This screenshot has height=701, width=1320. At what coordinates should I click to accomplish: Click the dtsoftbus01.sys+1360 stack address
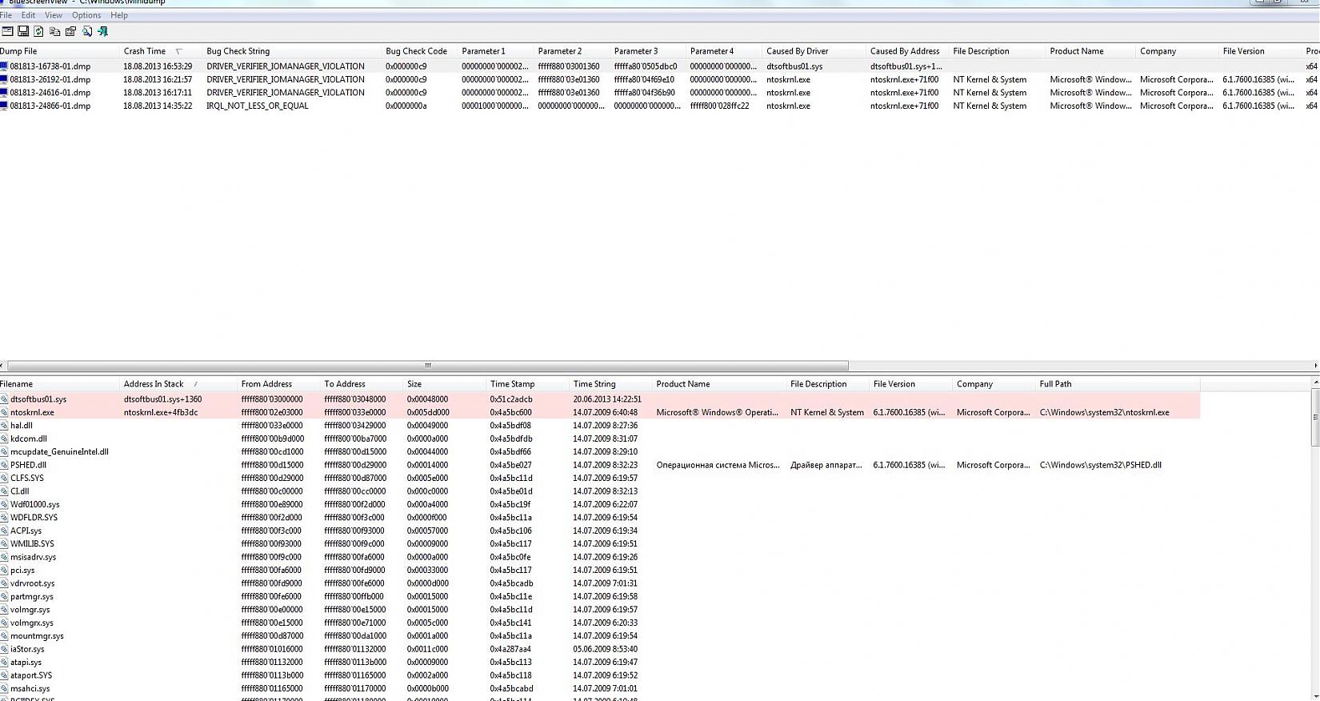click(162, 399)
